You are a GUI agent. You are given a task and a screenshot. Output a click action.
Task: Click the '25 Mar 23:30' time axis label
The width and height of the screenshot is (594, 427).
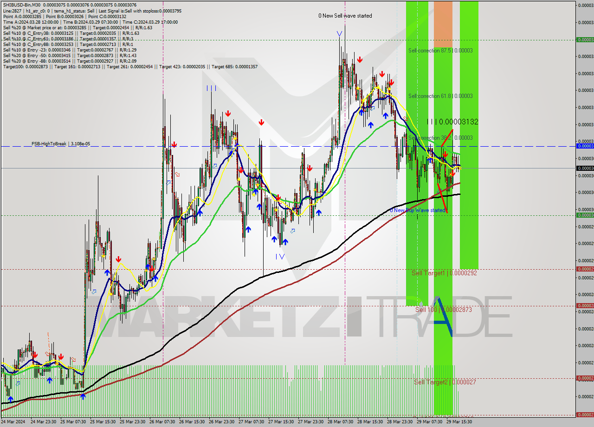(133, 422)
